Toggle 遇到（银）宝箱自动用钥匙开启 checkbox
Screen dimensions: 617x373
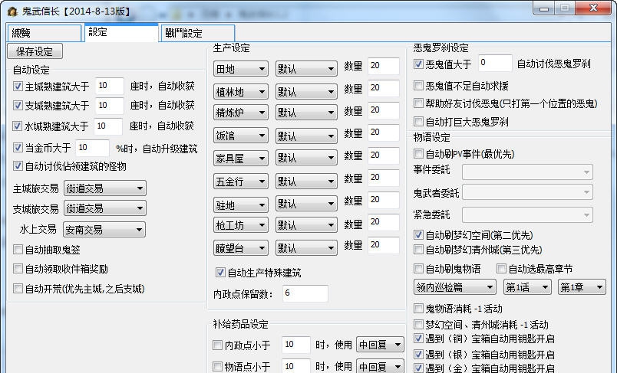[418, 355]
